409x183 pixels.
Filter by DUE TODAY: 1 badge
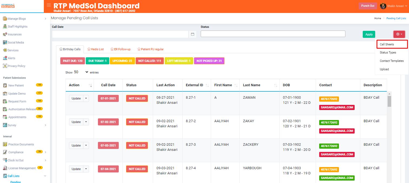(97, 61)
